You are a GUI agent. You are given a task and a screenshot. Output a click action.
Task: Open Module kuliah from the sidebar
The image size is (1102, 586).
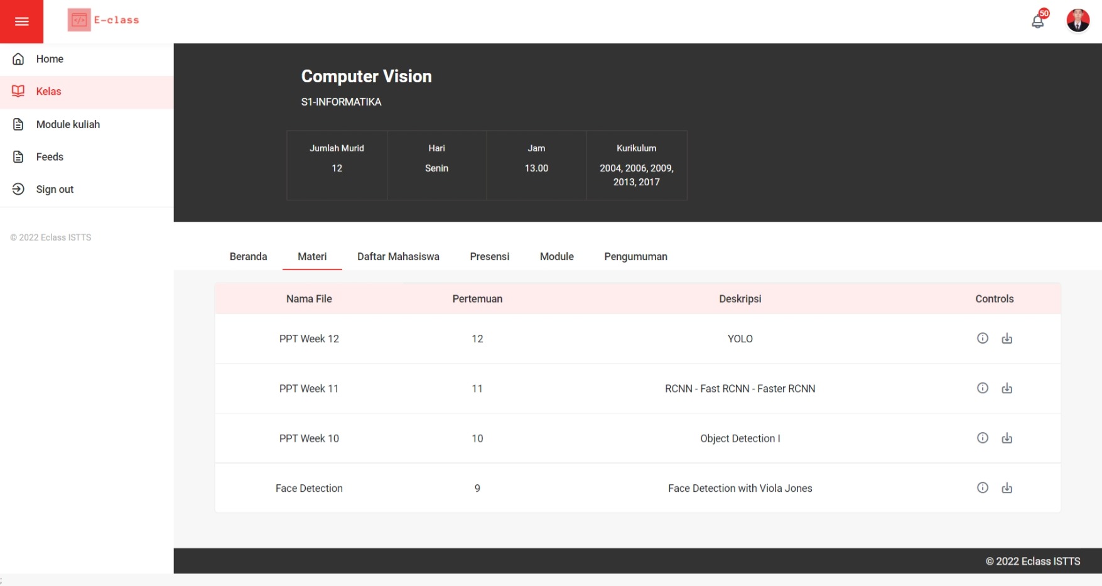pos(68,124)
